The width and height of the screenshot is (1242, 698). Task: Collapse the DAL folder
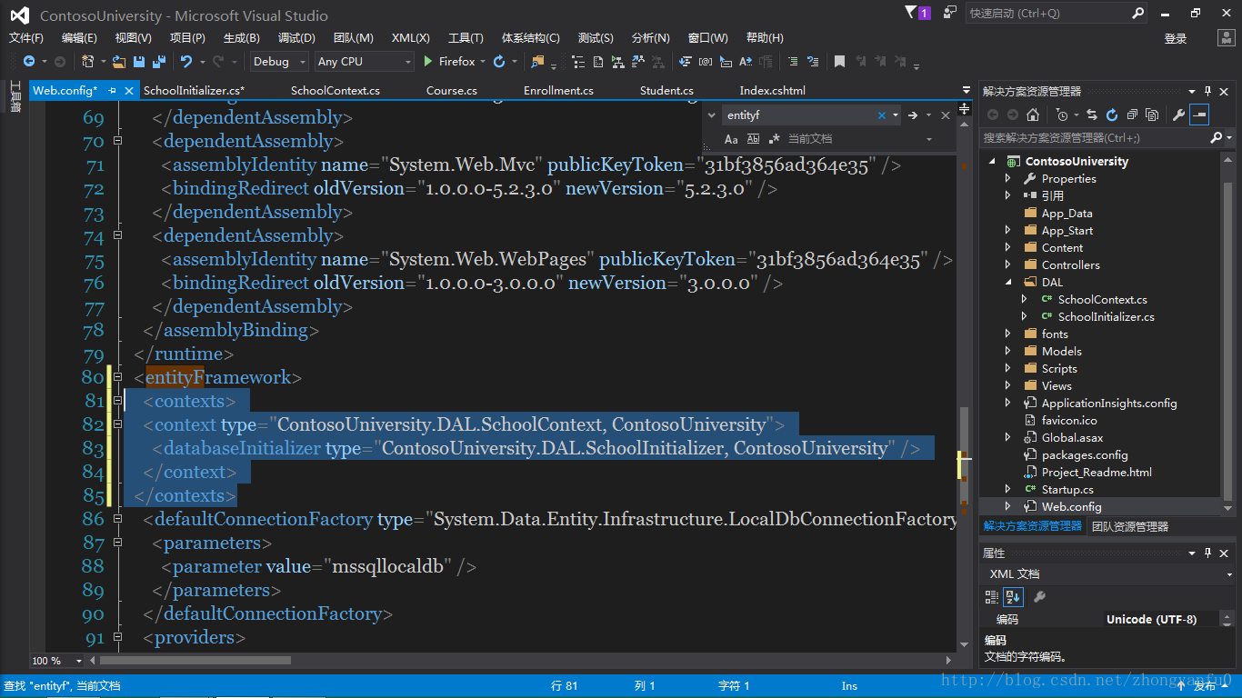1007,283
